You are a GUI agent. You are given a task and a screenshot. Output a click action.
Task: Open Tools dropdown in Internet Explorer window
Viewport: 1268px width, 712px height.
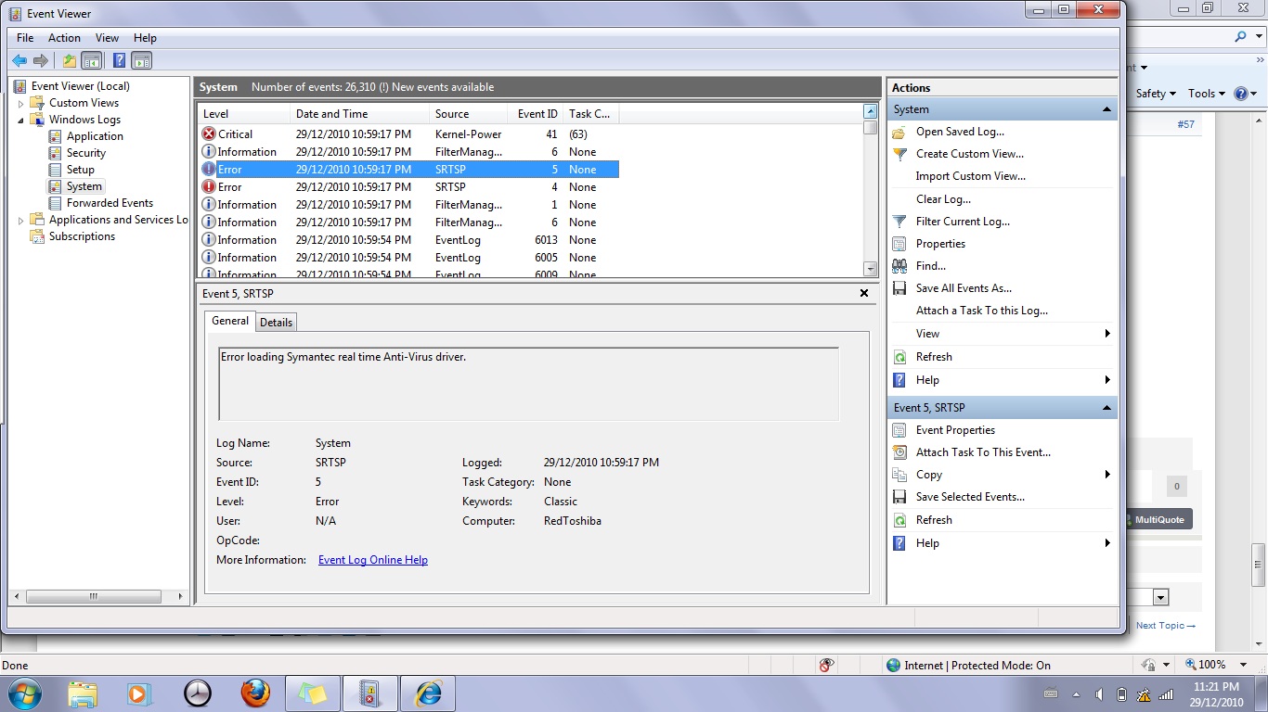pyautogui.click(x=1206, y=94)
